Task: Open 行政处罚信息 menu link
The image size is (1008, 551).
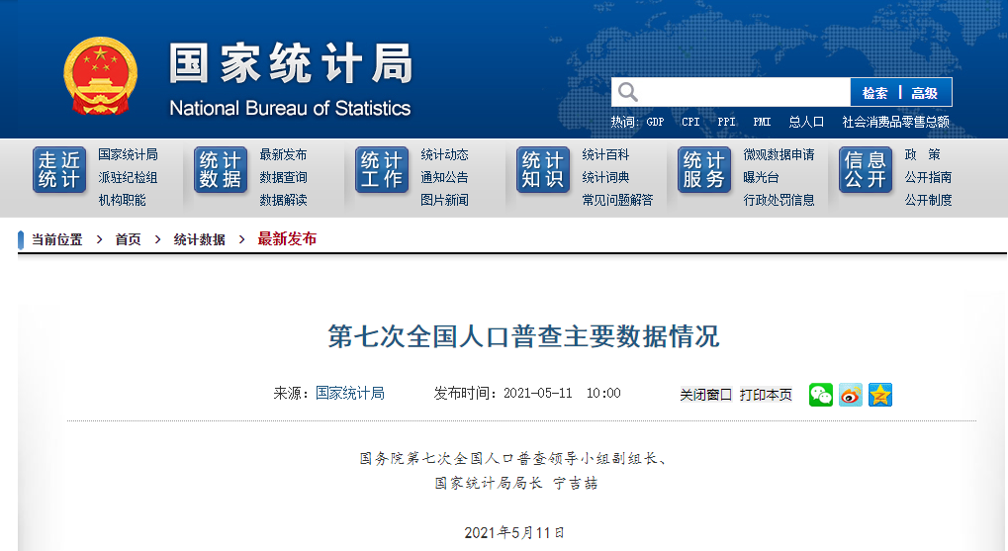Action: tap(779, 200)
